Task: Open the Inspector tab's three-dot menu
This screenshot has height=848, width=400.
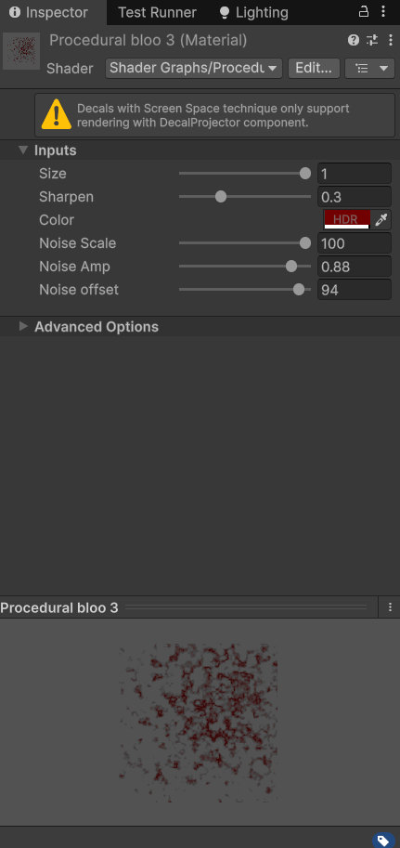Action: point(383,11)
